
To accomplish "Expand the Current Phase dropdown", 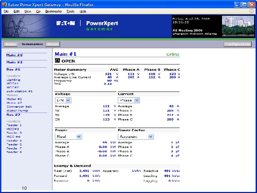I will pyautogui.click(x=128, y=100).
